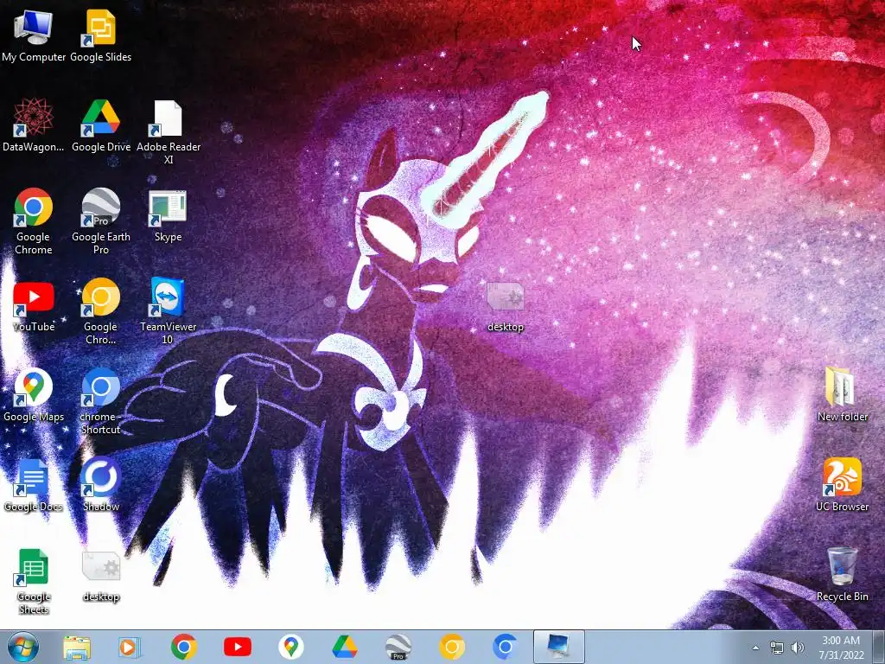Viewport: 885px width, 664px height.
Task: Select the Adobe Reader XI shortcut
Action: (169, 132)
